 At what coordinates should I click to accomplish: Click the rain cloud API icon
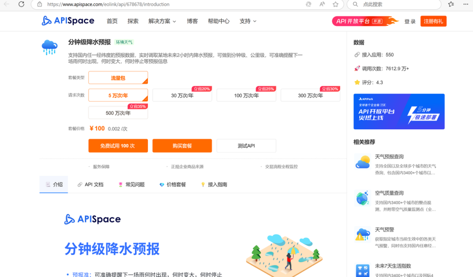point(49,47)
